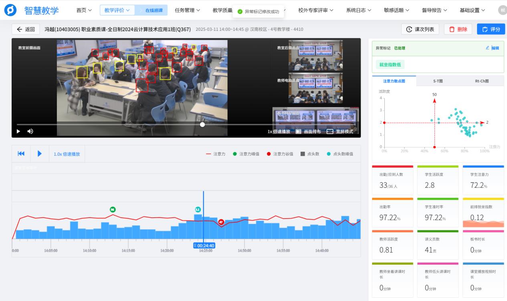Open user avatar in top right
The image size is (507, 301).
click(x=502, y=10)
